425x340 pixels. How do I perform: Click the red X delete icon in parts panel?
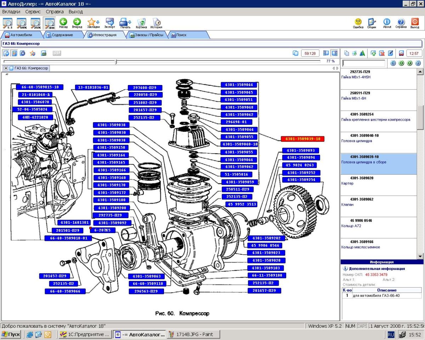382,53
